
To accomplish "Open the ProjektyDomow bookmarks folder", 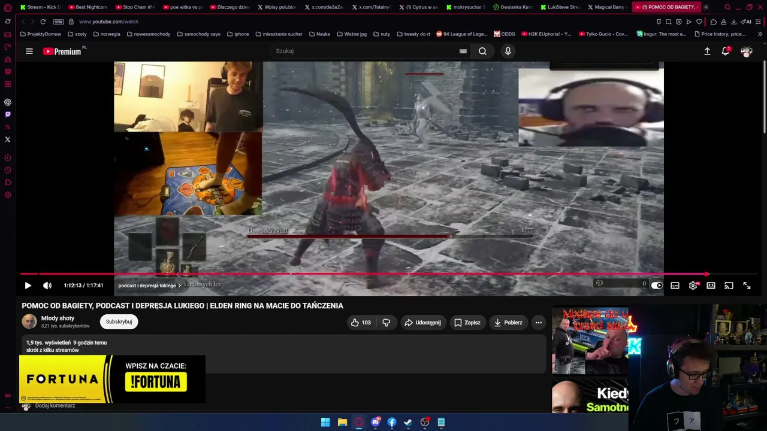I will 41,34.
